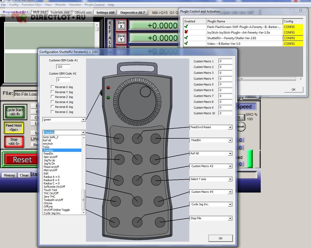The height and width of the screenshot is (248, 311).
Task: Open the PlugIn Control menu
Action: click(94, 5)
